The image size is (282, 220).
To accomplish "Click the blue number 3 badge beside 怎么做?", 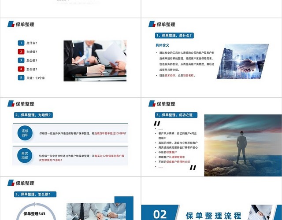I will tap(21, 60).
